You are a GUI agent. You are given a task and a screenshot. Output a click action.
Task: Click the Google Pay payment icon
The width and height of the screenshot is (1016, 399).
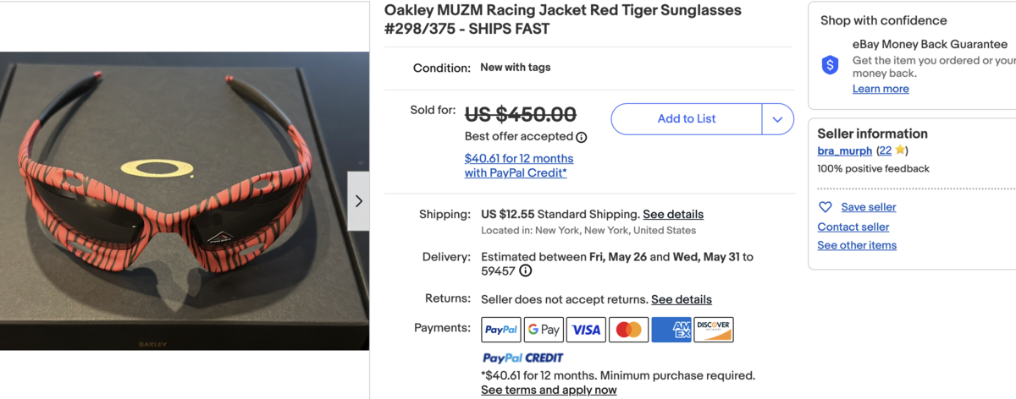click(x=544, y=330)
